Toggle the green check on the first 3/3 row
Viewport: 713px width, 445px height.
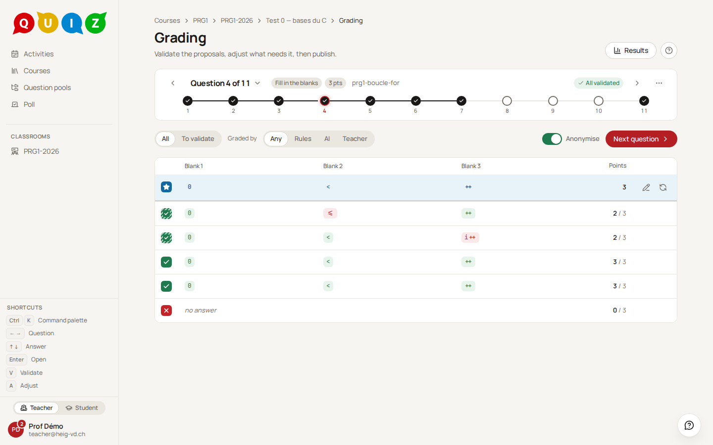(x=166, y=262)
